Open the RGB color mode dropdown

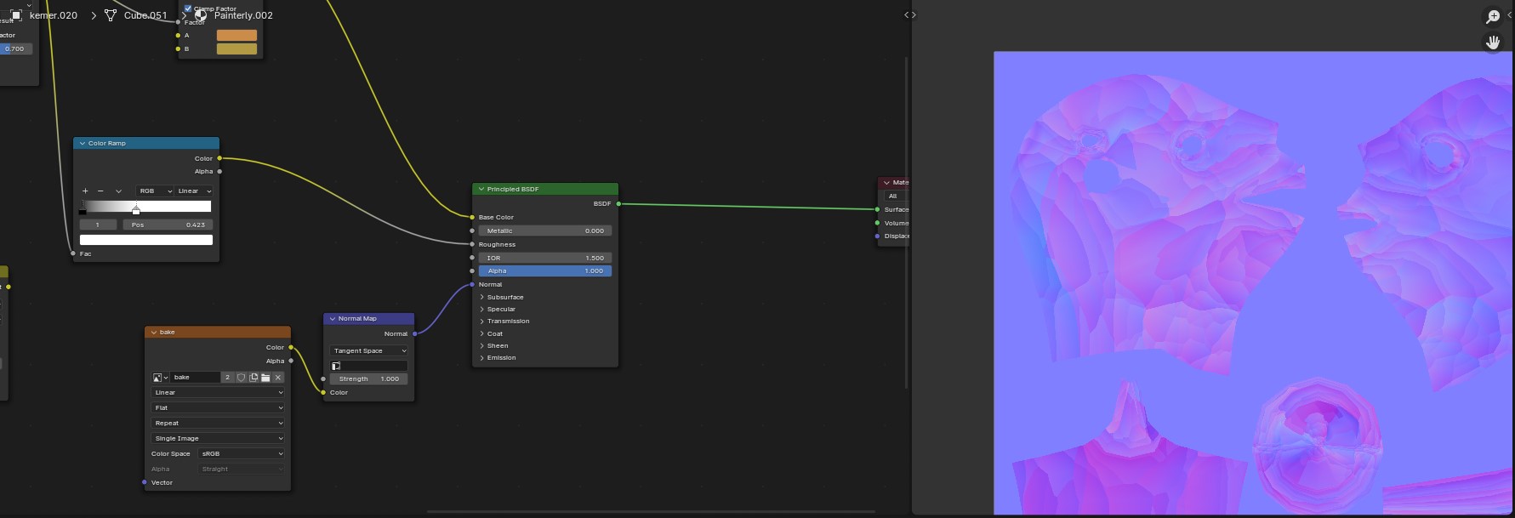click(155, 191)
